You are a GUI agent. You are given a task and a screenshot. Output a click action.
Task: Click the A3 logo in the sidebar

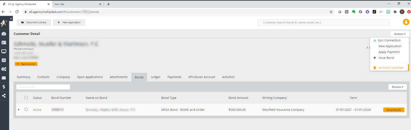3,24
